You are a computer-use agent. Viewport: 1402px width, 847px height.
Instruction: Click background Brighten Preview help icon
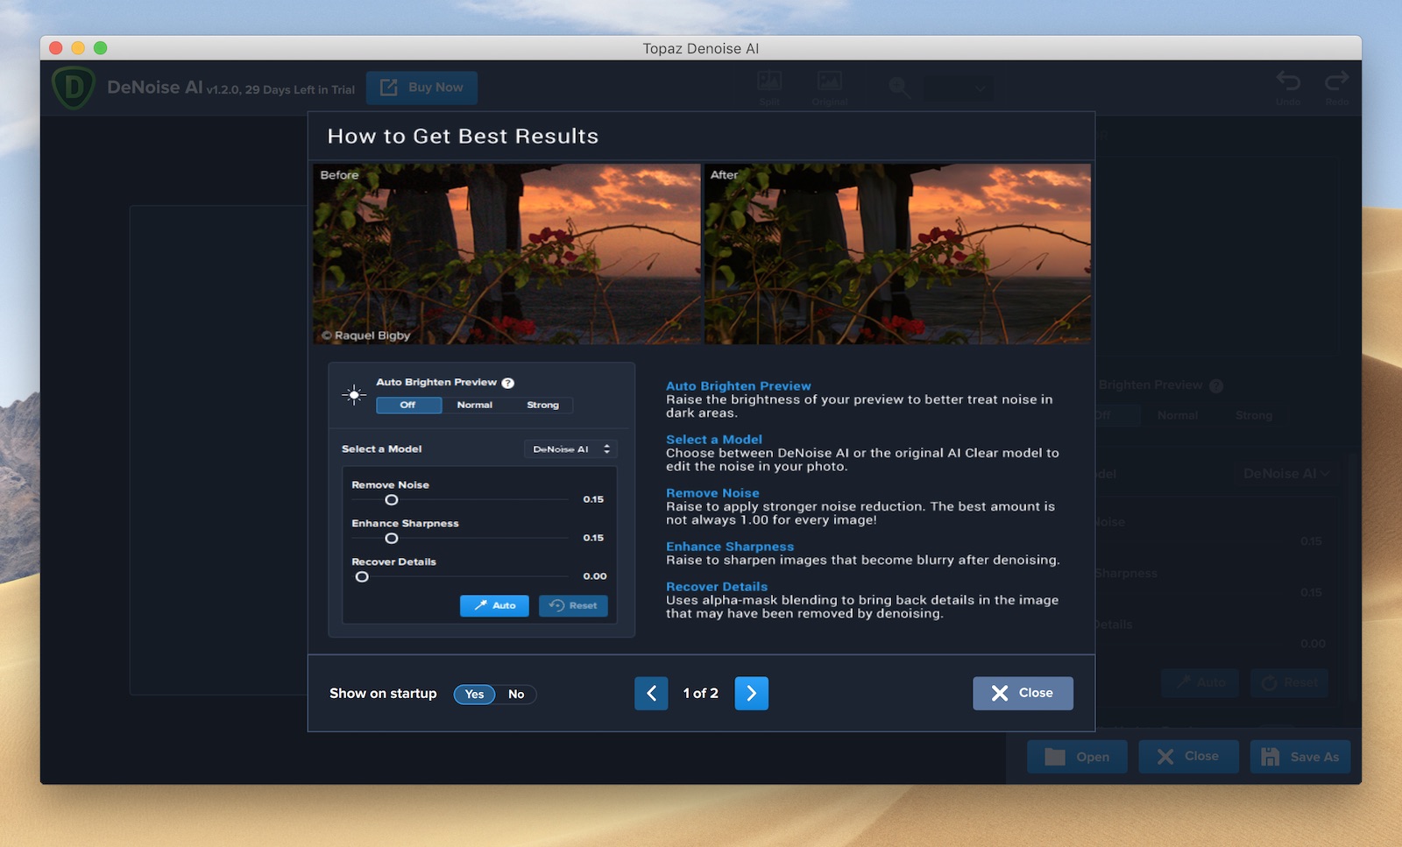point(1216,385)
